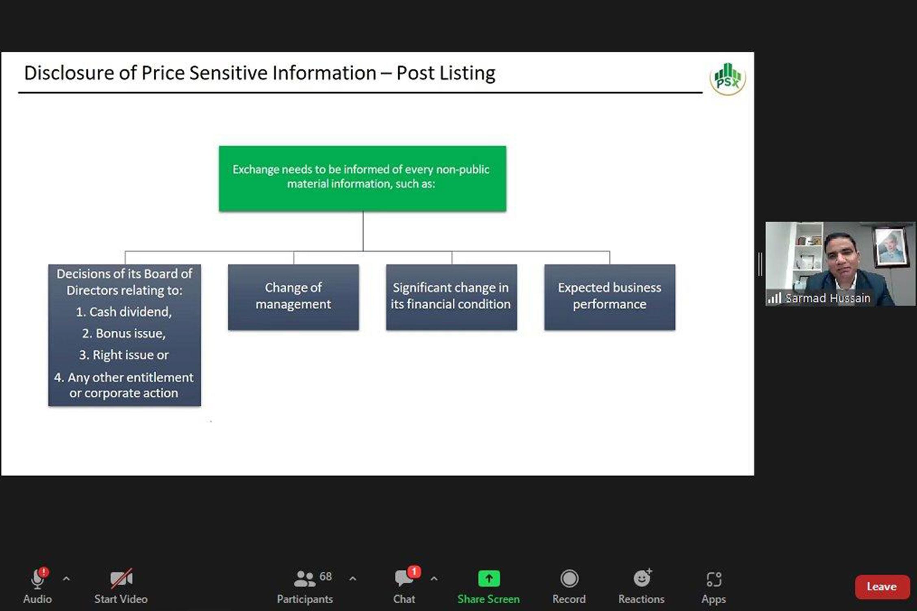Click the participants count '68'
The image size is (917, 611).
[326, 576]
